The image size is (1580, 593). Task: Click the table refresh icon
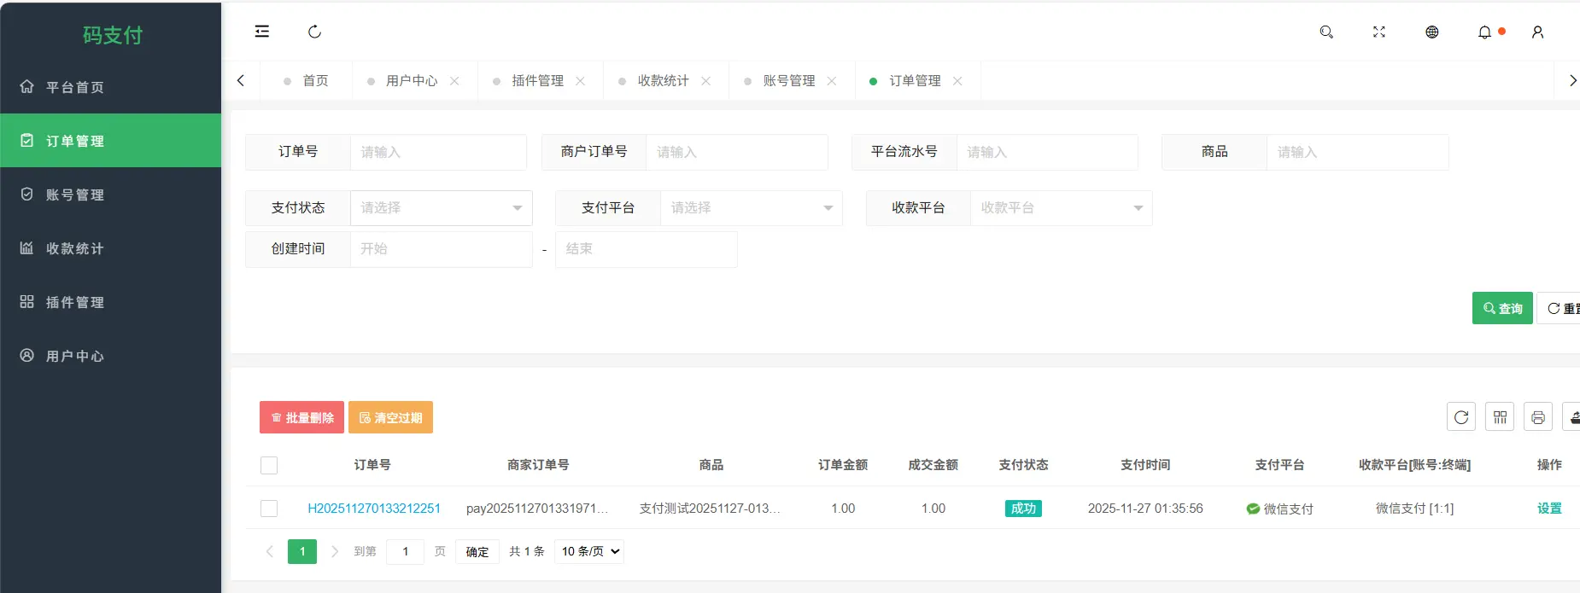[x=1461, y=417]
